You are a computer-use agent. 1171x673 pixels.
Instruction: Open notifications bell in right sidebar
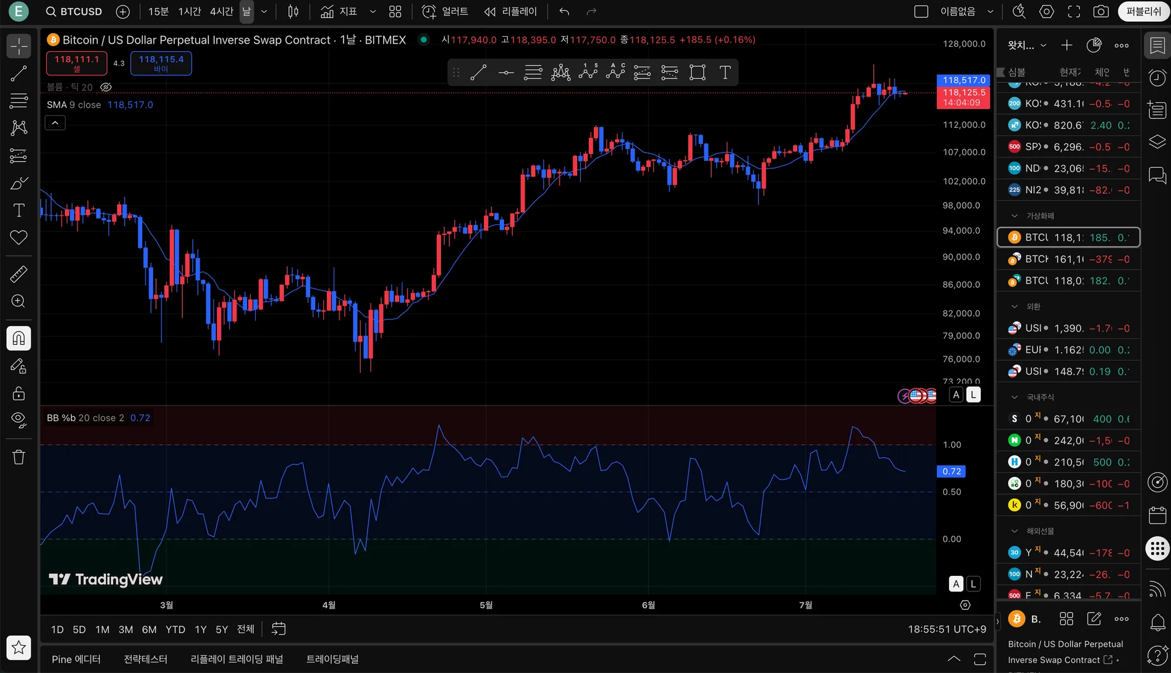pos(1157,622)
